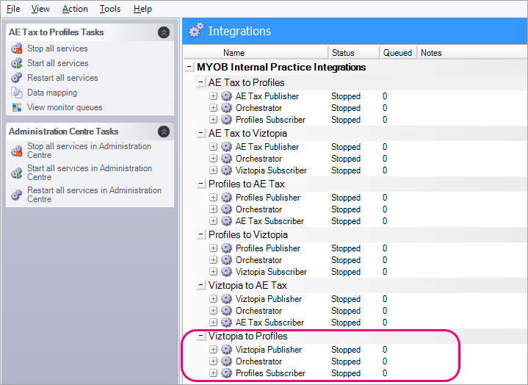Click Stop all services in Administration Centre icon
The height and width of the screenshot is (385, 528).
17,151
